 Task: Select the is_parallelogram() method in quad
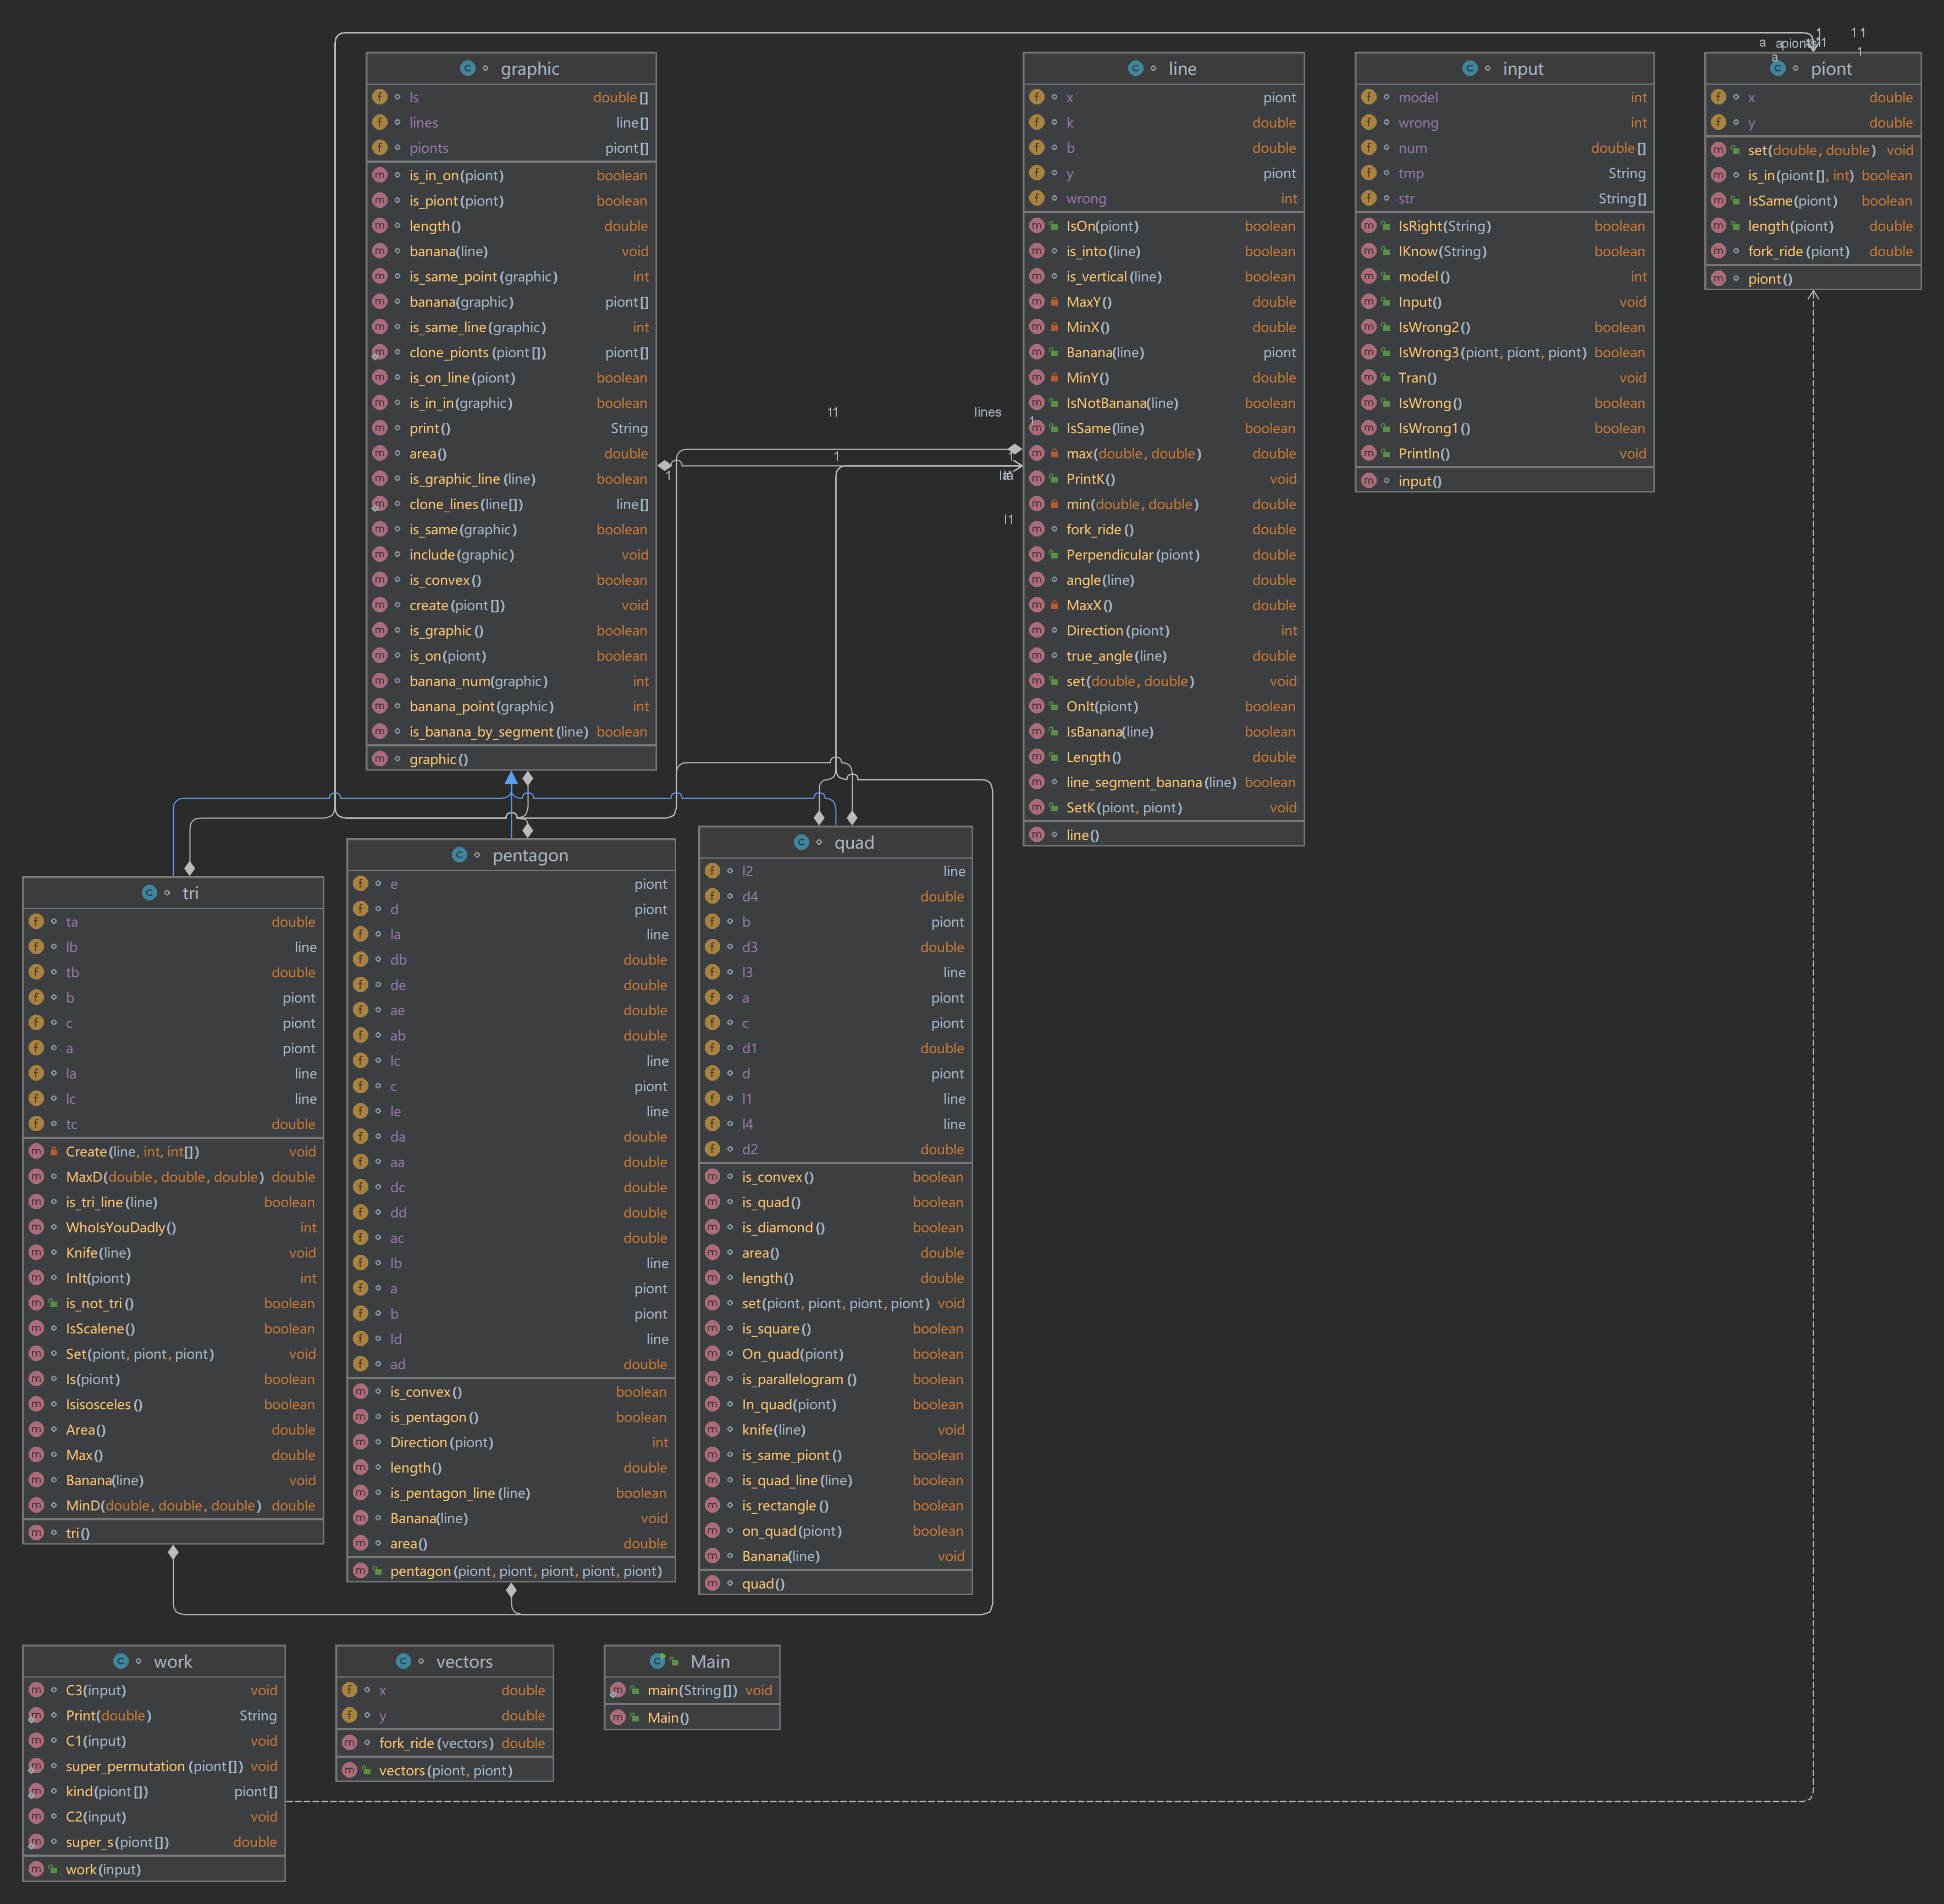point(798,1379)
